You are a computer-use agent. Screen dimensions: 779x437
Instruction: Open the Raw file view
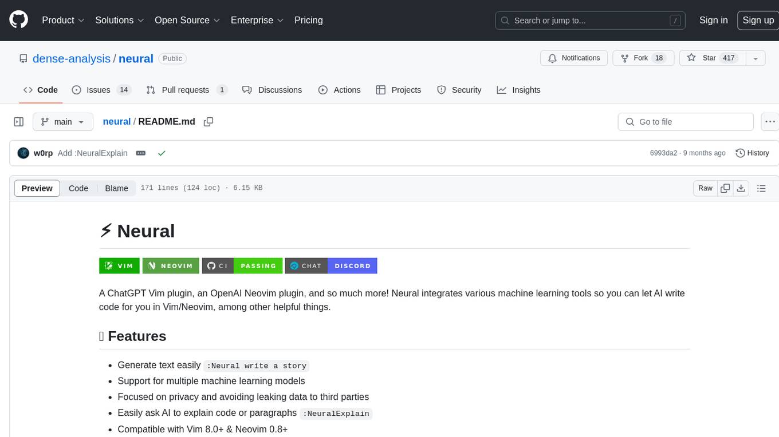(x=705, y=188)
